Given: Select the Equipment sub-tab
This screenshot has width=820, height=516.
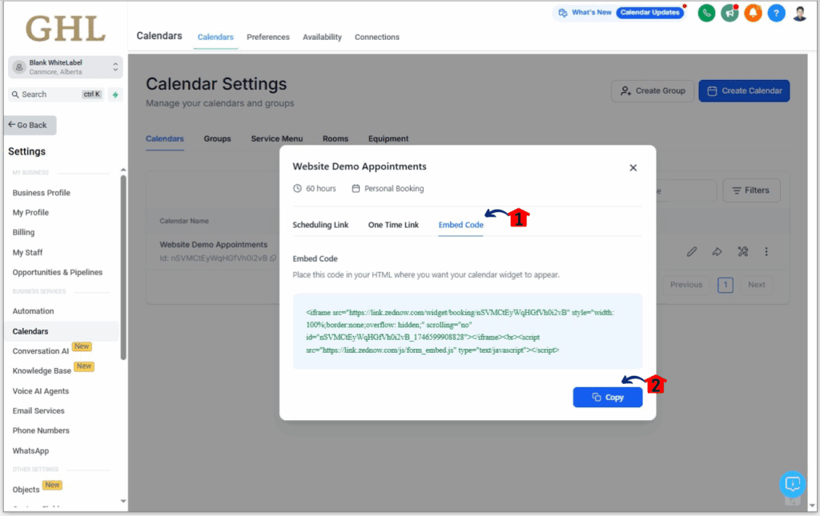Looking at the screenshot, I should pos(388,139).
